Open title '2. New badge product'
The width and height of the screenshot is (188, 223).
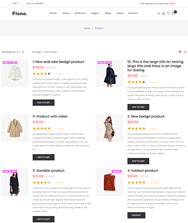(146, 117)
